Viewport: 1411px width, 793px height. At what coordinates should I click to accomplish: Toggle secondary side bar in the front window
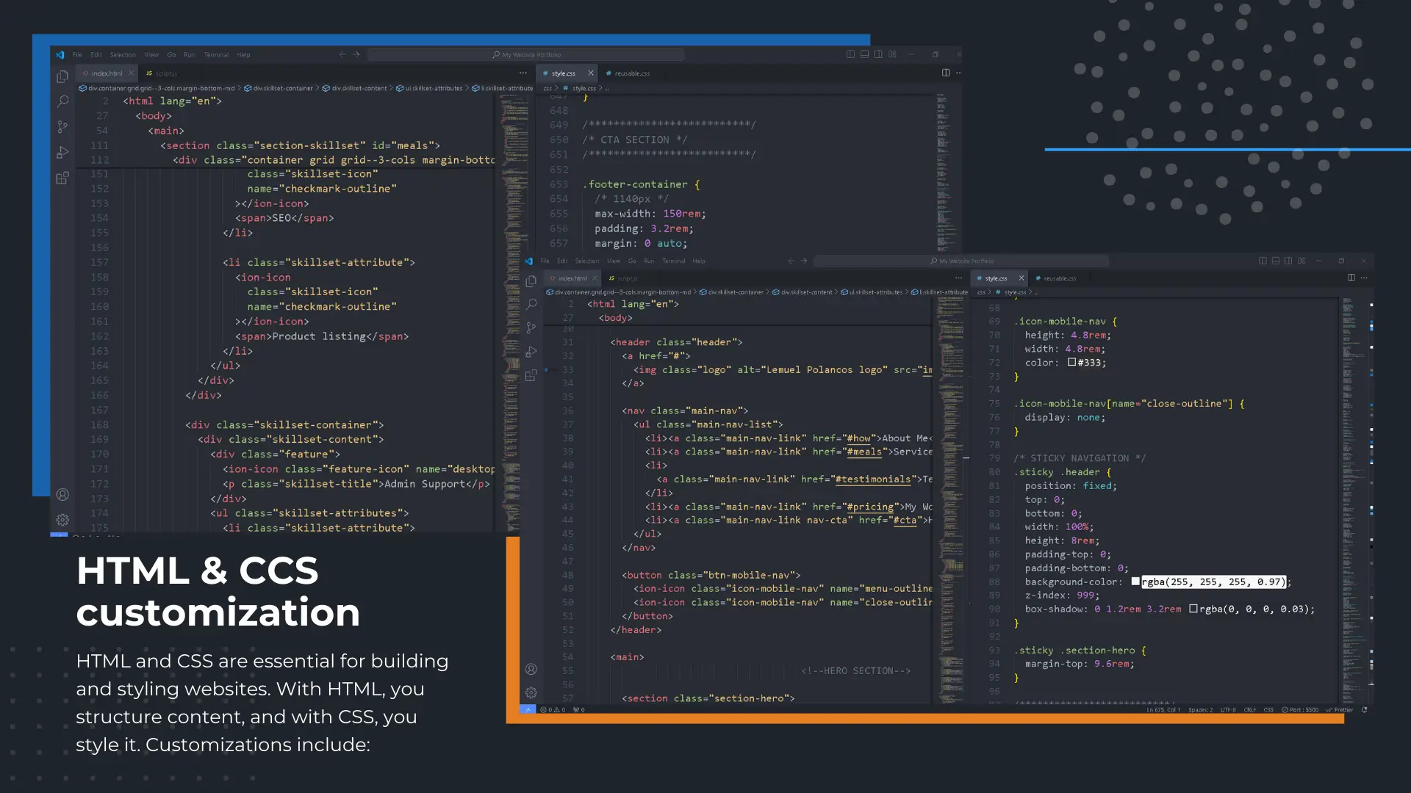coord(1288,261)
